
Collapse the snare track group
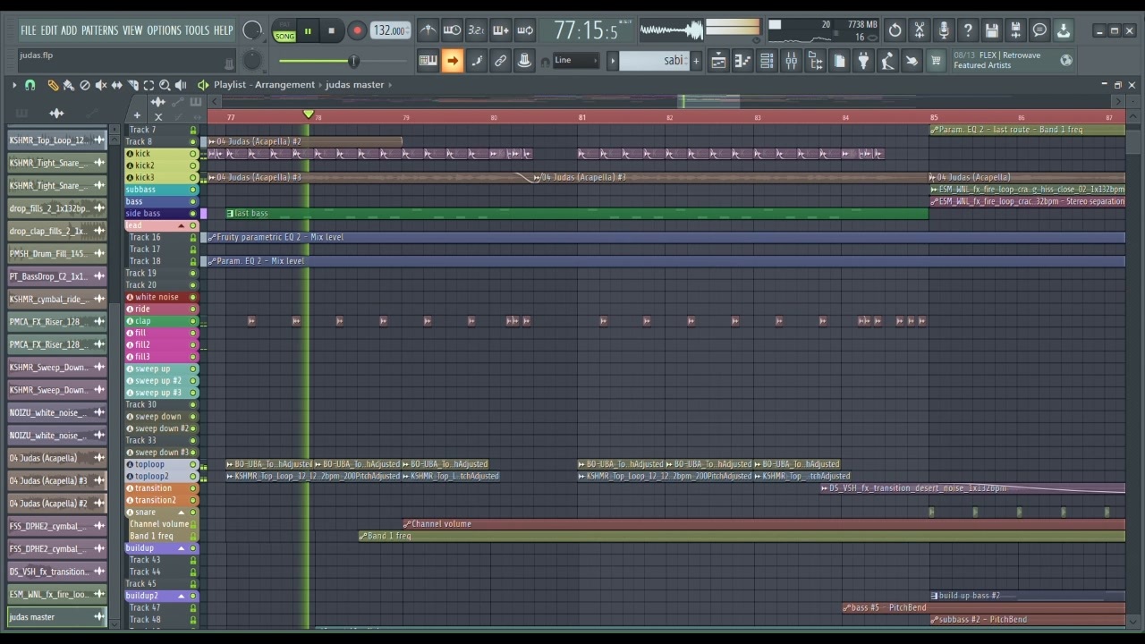(x=182, y=513)
